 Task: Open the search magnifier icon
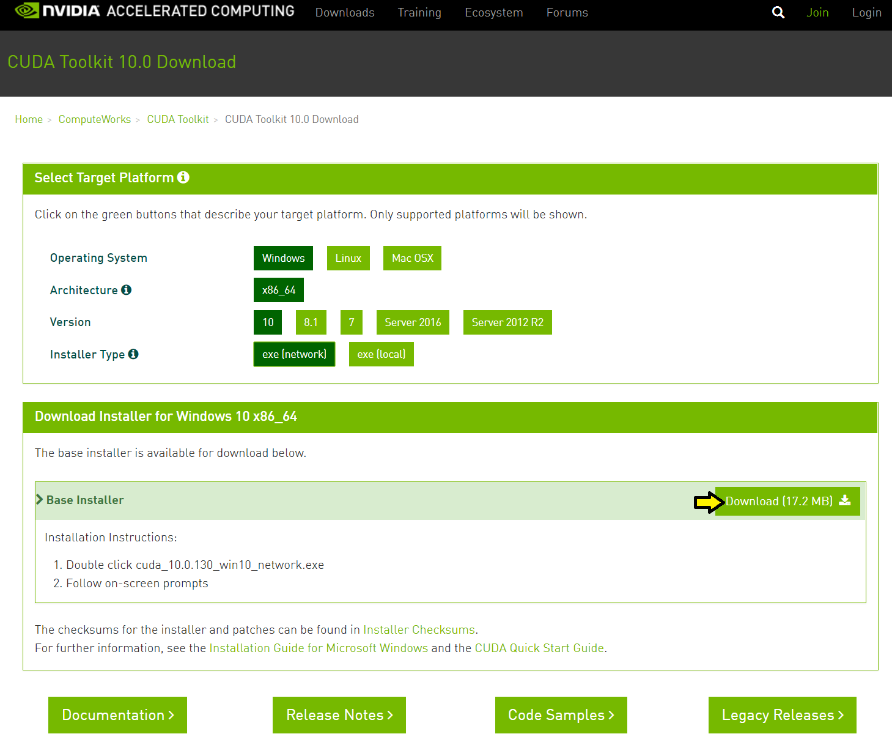pos(778,12)
